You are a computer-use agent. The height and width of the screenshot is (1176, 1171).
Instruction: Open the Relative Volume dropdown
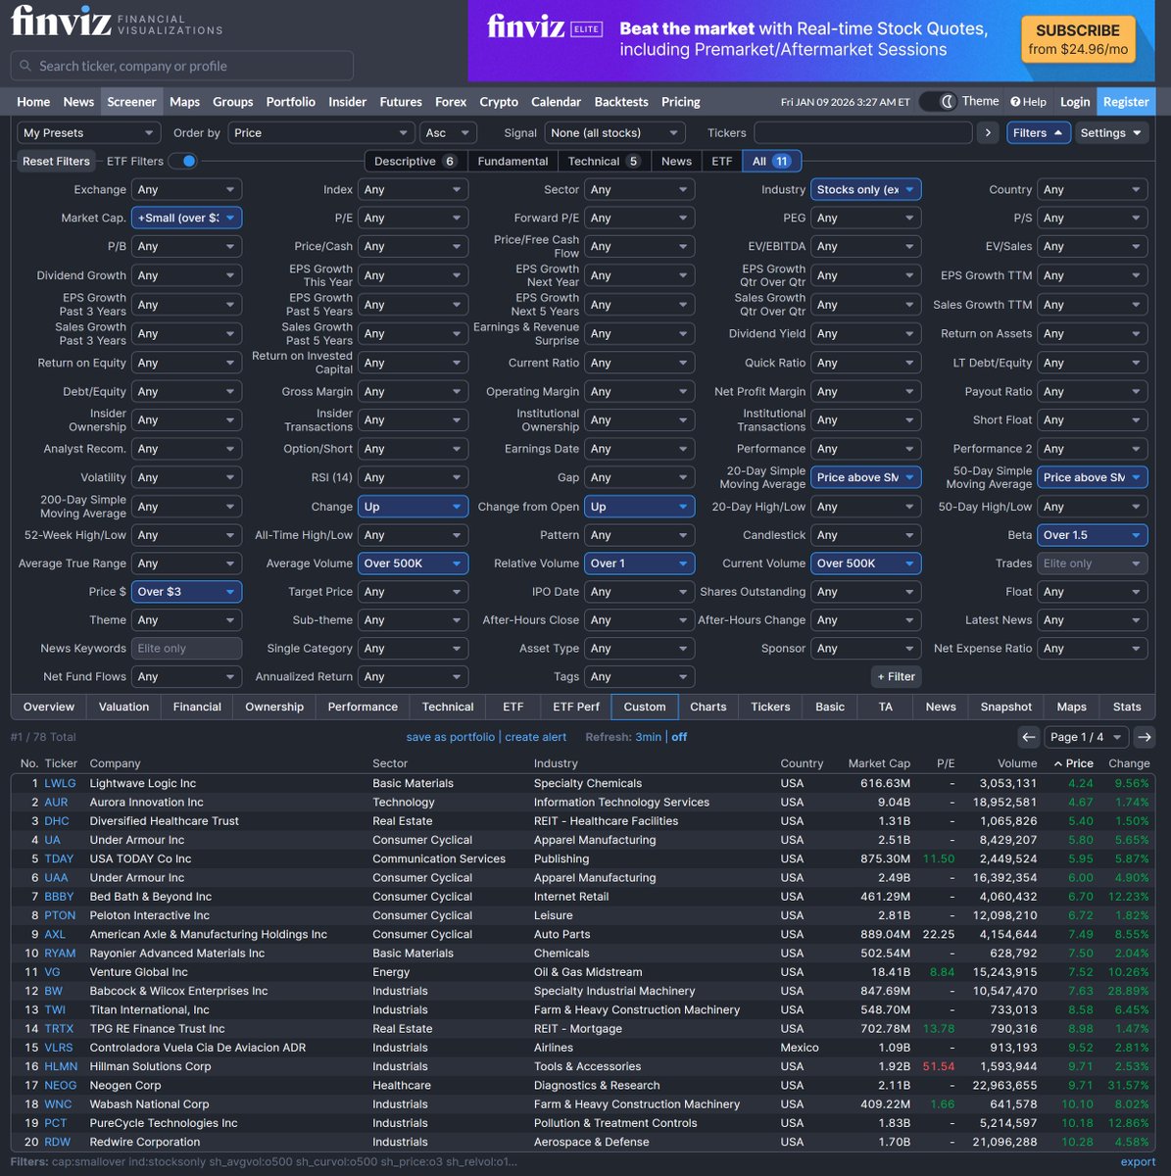(639, 563)
